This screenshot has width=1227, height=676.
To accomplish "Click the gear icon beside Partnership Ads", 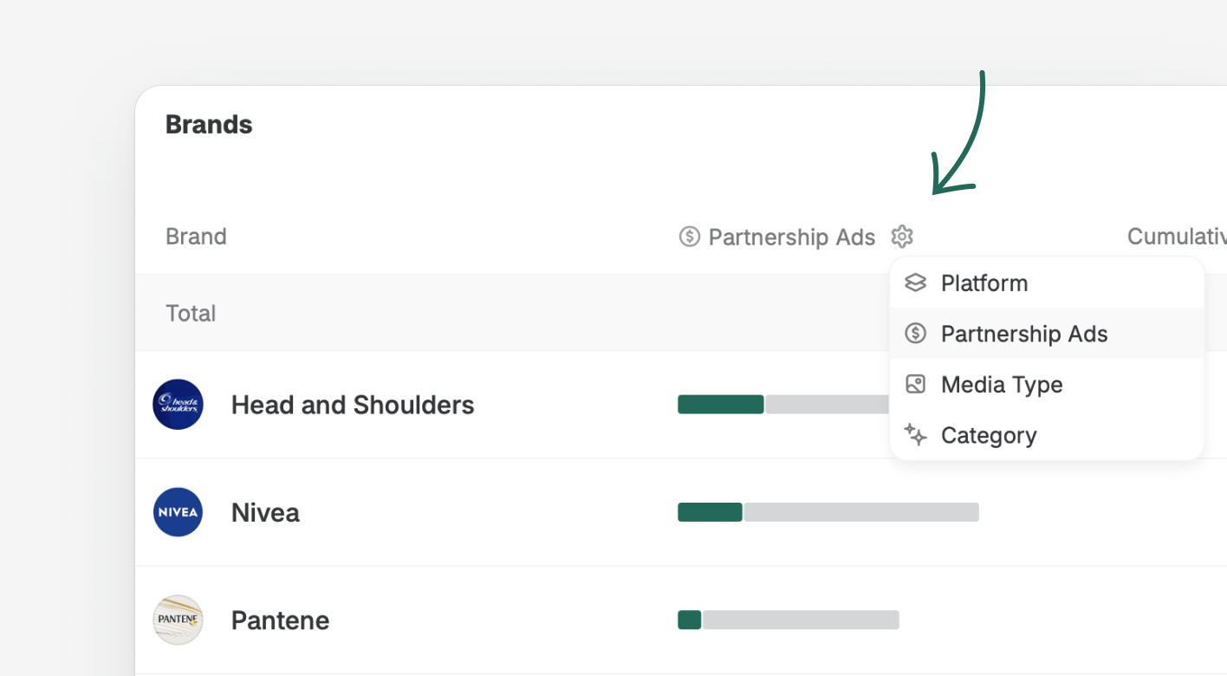I will click(902, 236).
